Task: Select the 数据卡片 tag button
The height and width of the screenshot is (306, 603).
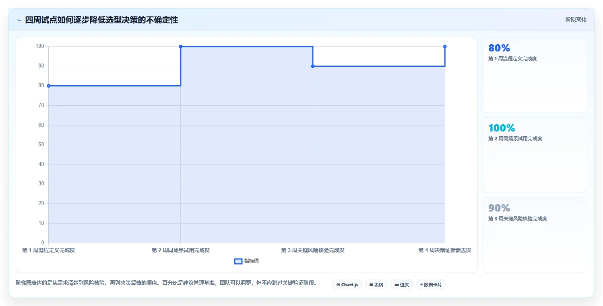Action: 431,285
